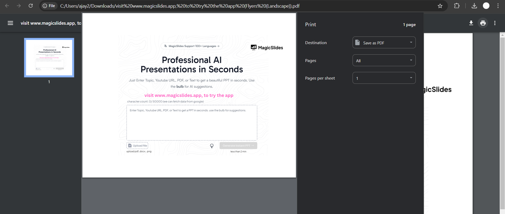505x214 pixels.
Task: Bookmark this page with the star
Action: [440, 6]
